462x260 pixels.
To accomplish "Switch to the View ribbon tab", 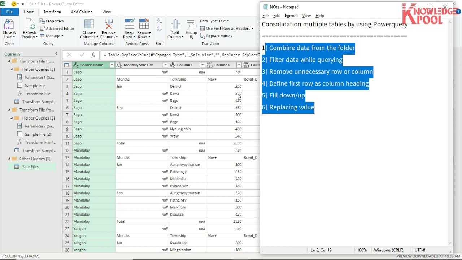I will (106, 12).
